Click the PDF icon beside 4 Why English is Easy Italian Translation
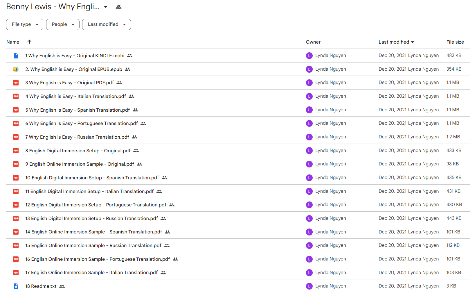This screenshot has height=307, width=470. point(16,96)
